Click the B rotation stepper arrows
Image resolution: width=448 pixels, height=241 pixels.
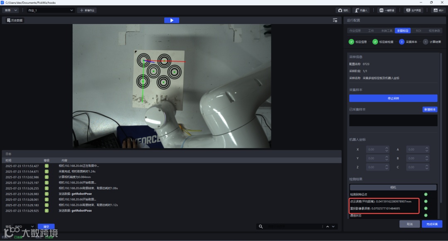click(x=427, y=158)
